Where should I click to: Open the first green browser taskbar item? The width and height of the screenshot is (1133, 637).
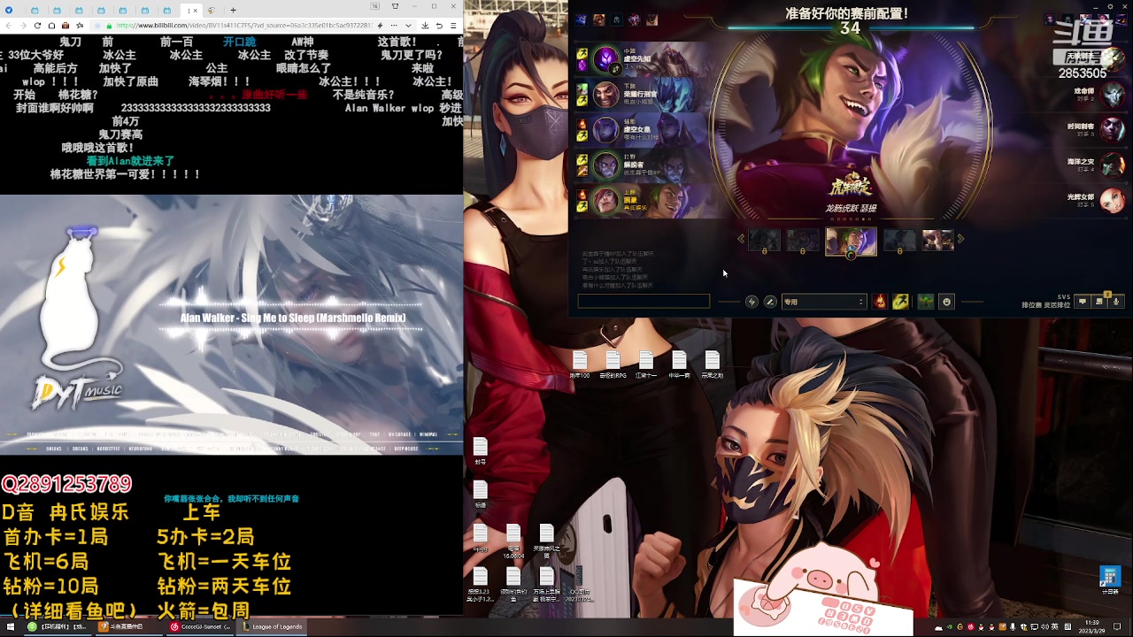pos(58,626)
